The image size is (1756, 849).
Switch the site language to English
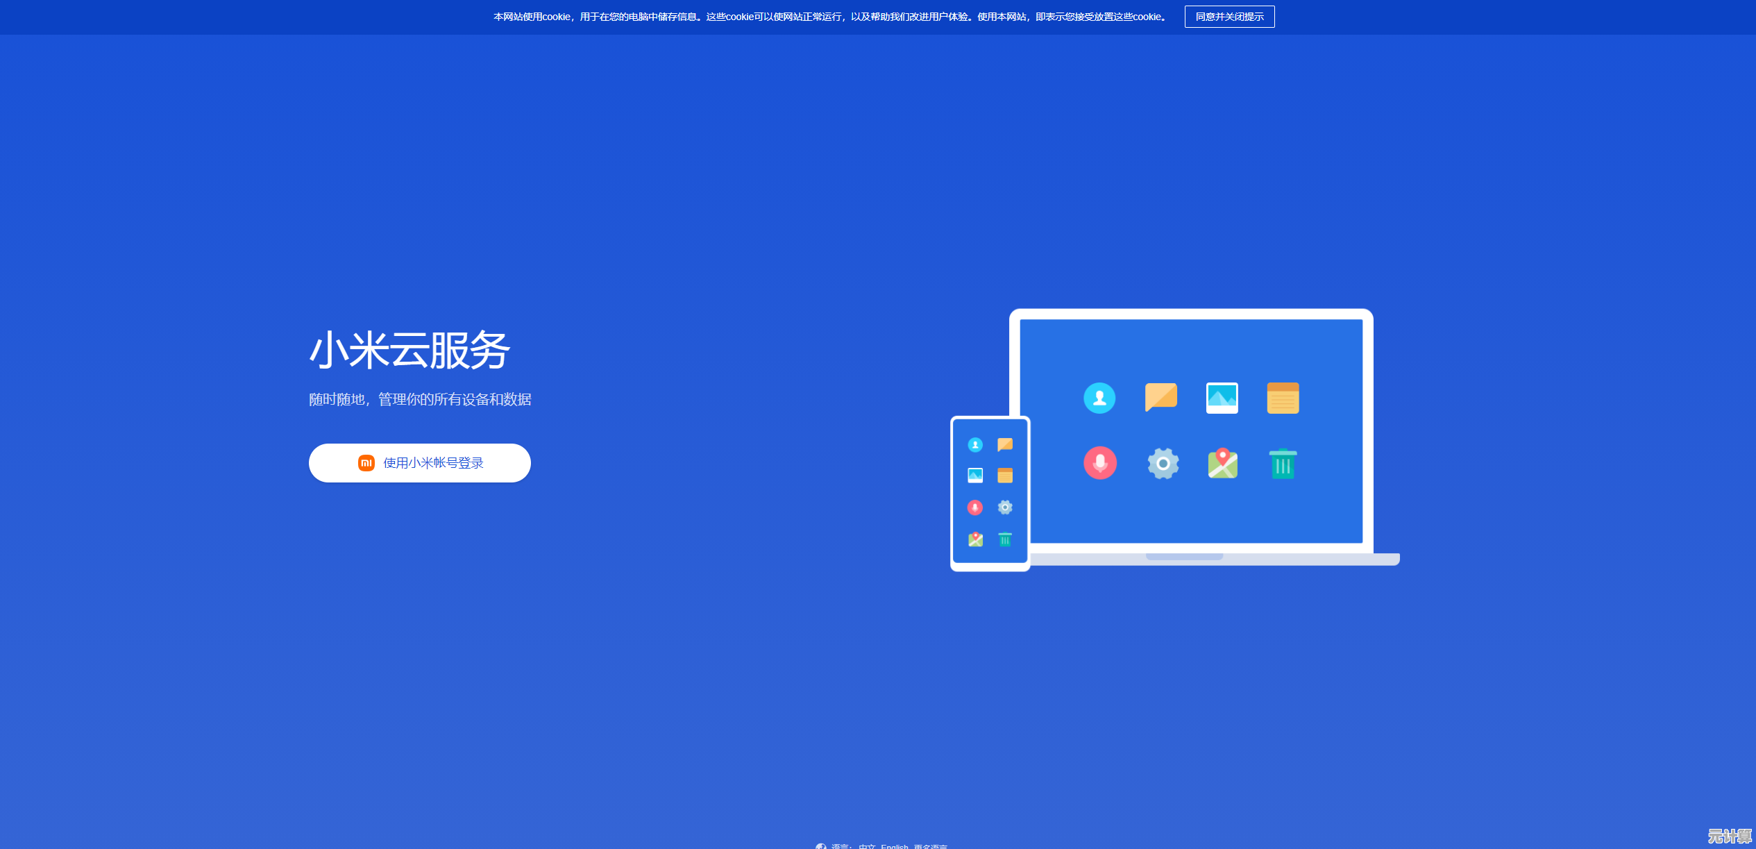[x=895, y=847]
